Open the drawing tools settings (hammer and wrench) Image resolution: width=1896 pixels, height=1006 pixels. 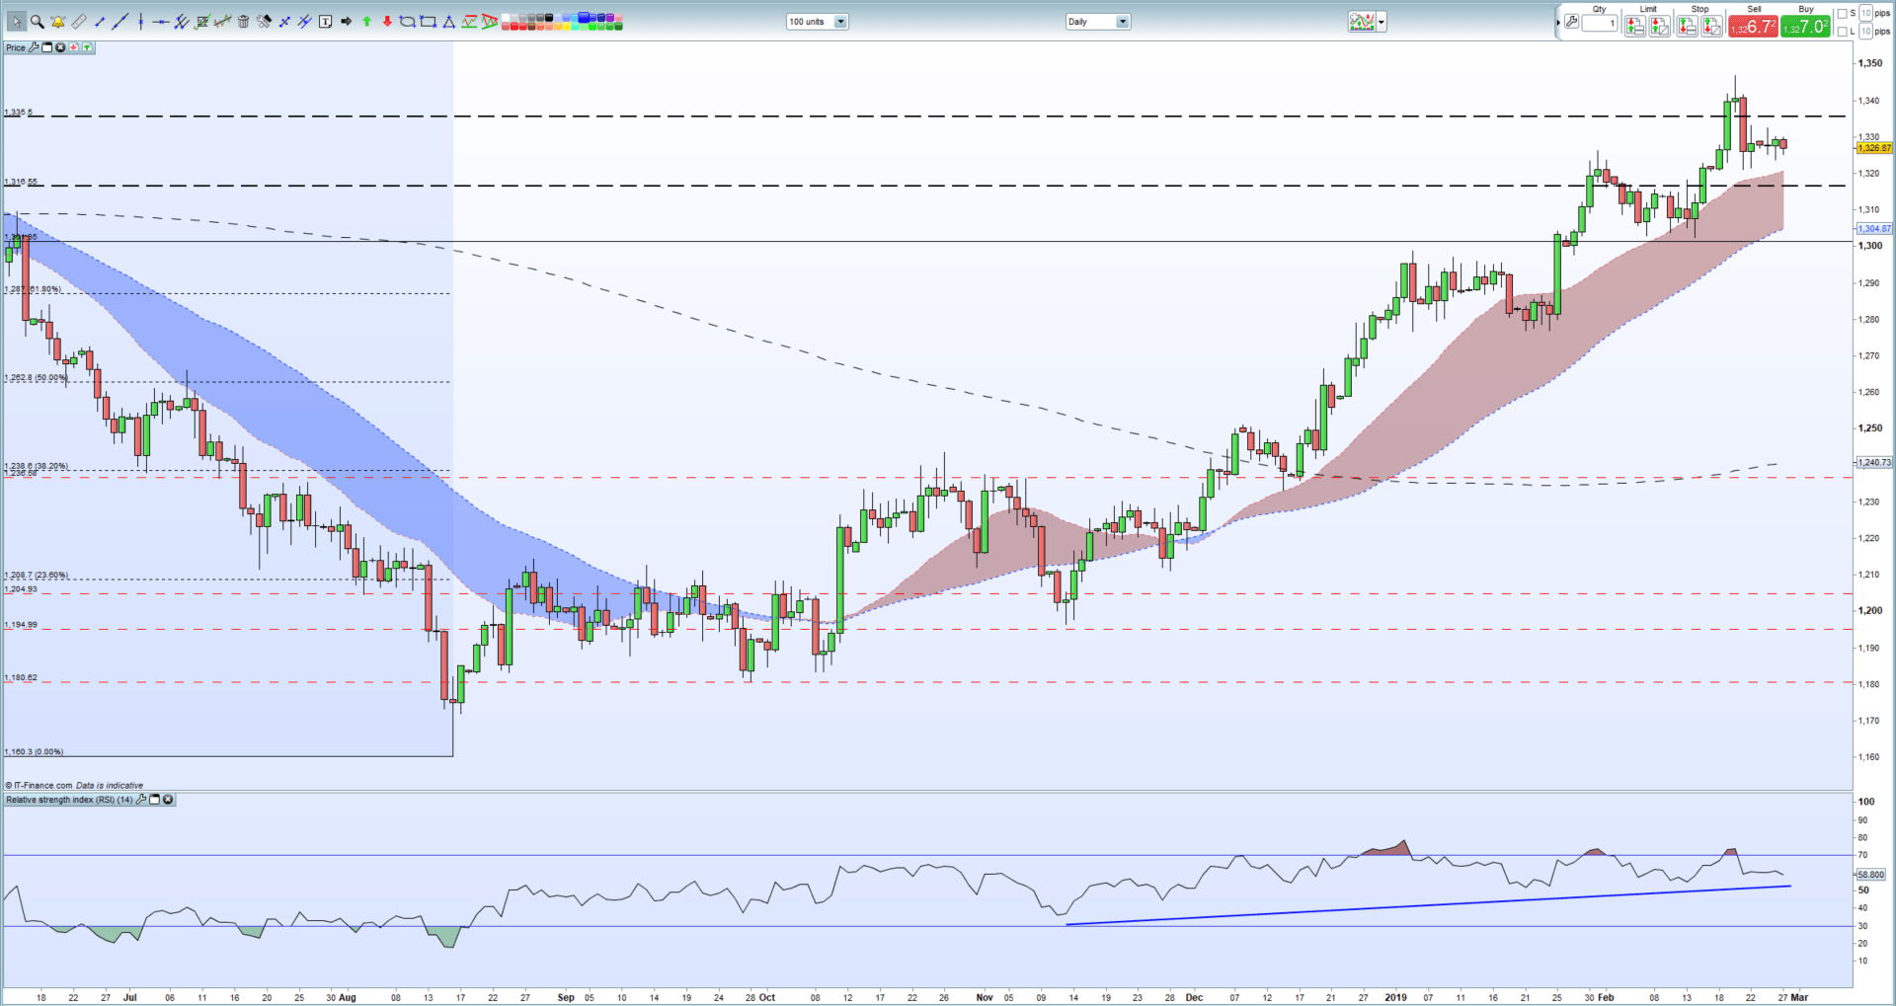[264, 22]
